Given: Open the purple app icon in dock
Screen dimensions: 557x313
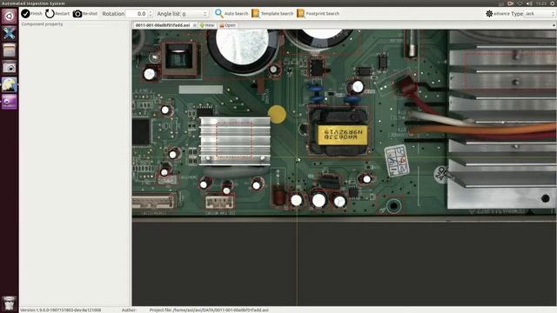Looking at the screenshot, I should pos(10,102).
